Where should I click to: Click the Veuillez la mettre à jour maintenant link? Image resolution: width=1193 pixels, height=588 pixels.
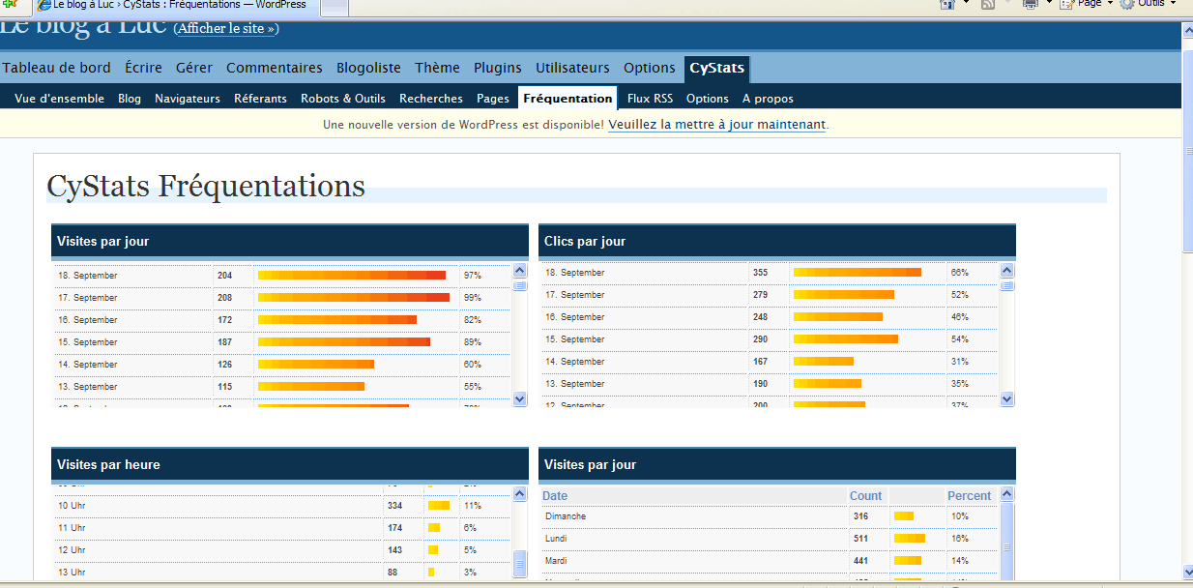click(717, 124)
